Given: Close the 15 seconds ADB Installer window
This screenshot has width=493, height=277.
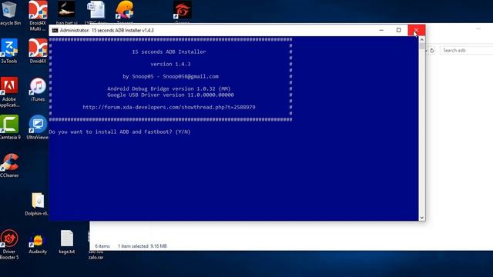Looking at the screenshot, I should 416,30.
